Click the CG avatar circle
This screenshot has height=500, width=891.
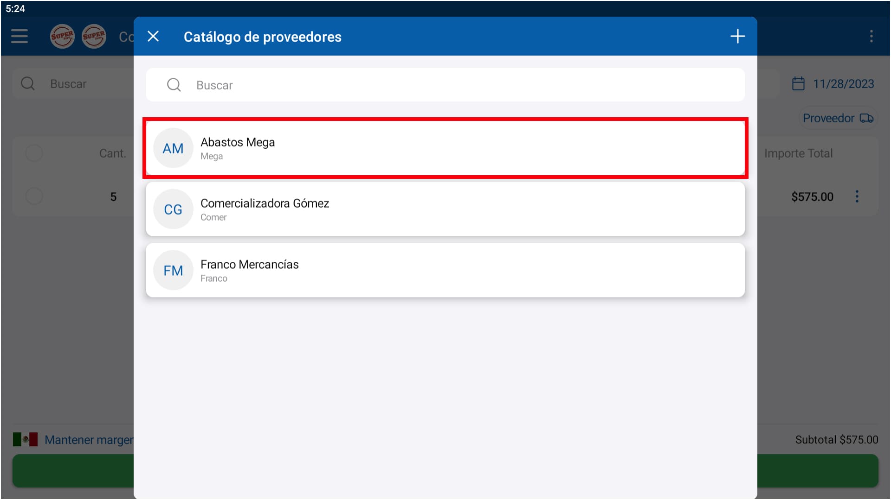(x=173, y=209)
